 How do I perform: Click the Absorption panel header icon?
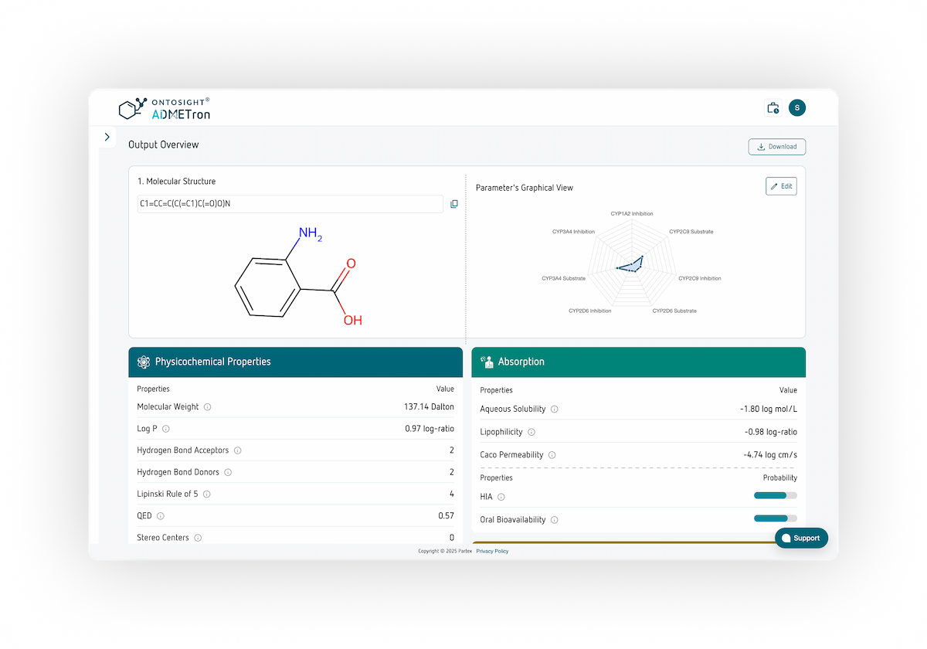coord(486,362)
